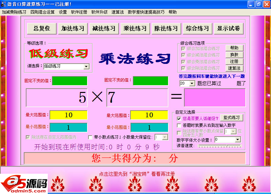Click the 淘宝网 registration link
271x194 pixels.
[137, 174]
